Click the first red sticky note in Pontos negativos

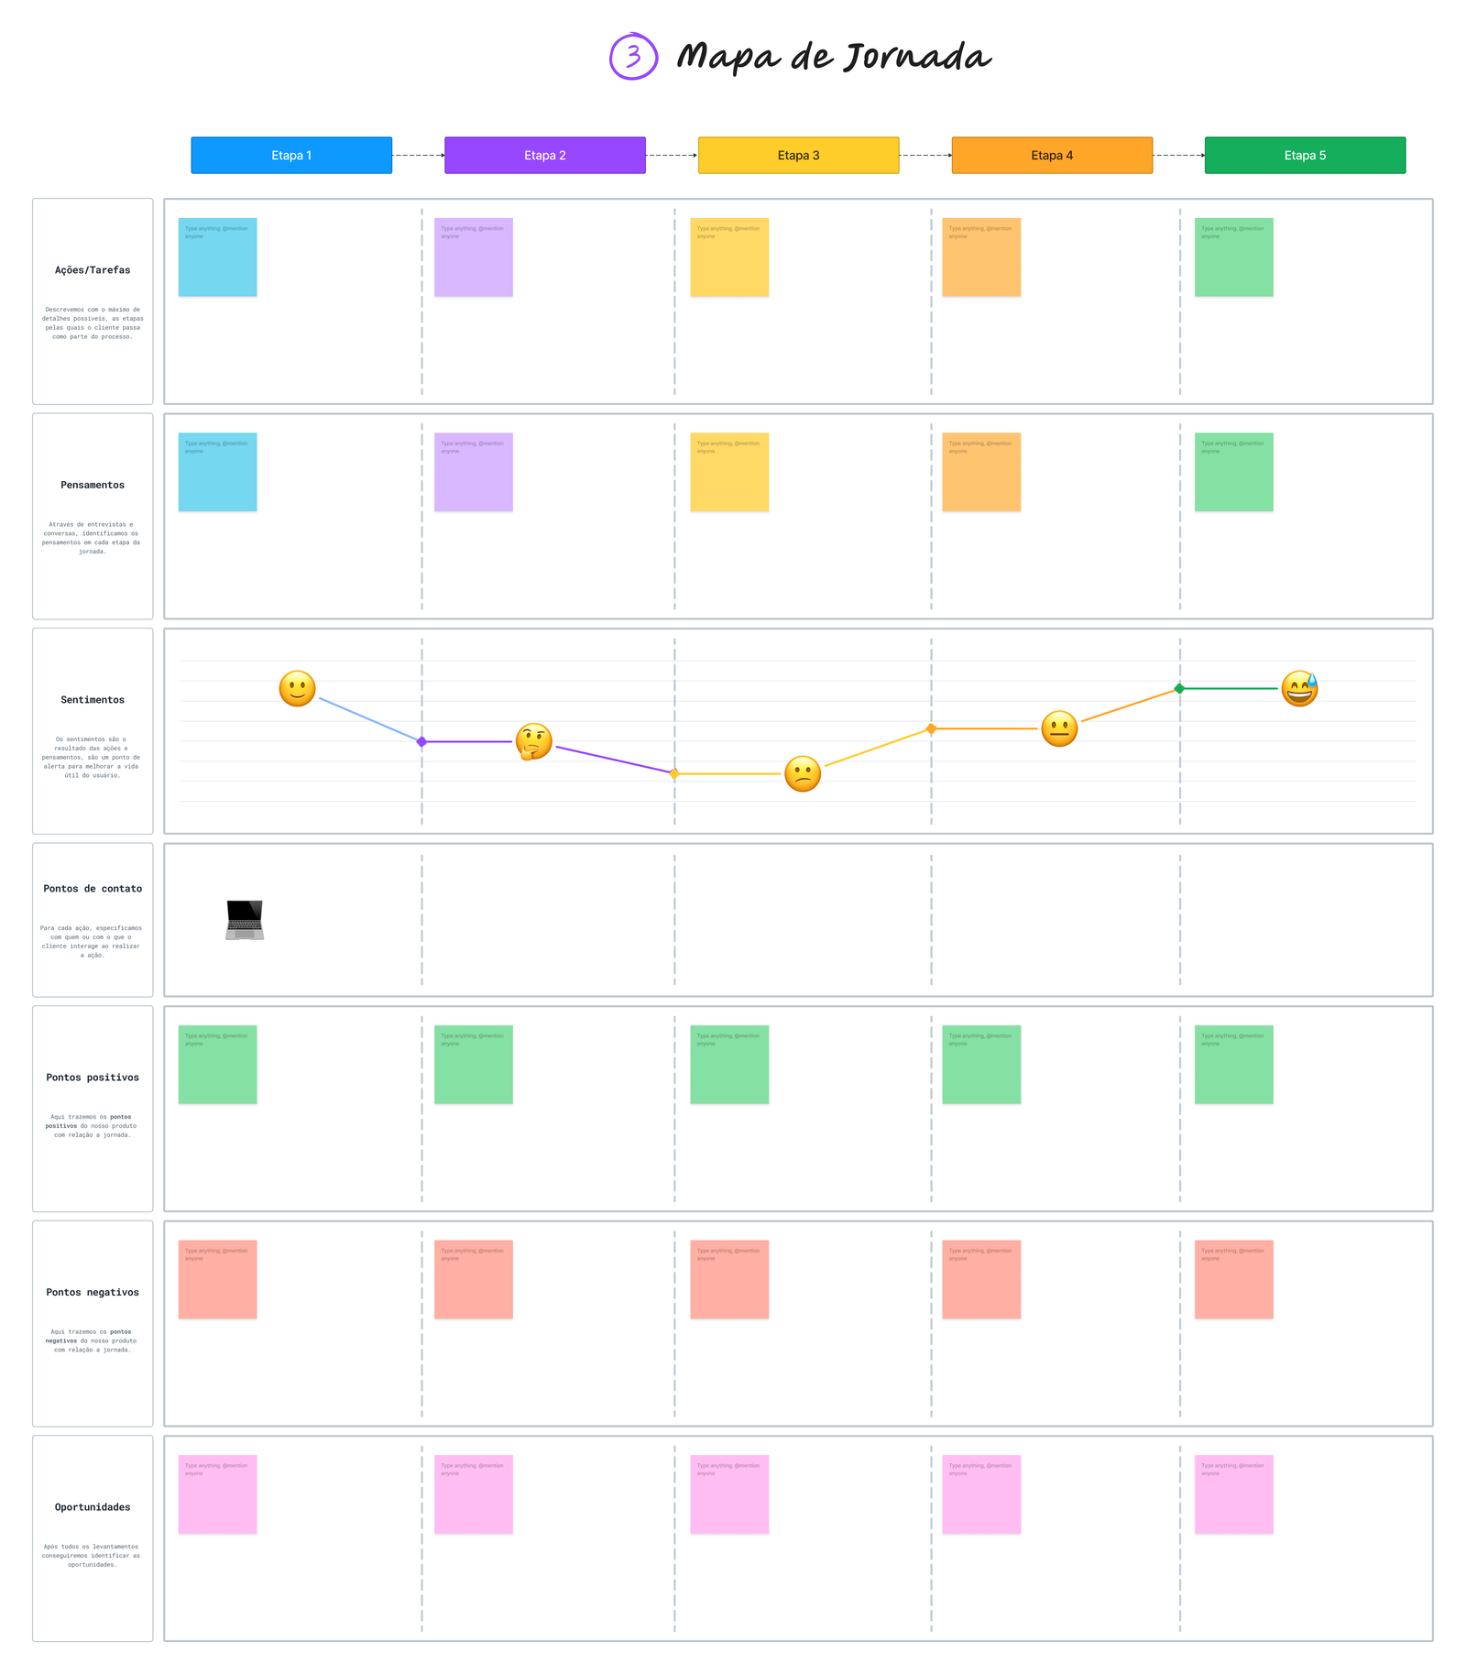[217, 1279]
